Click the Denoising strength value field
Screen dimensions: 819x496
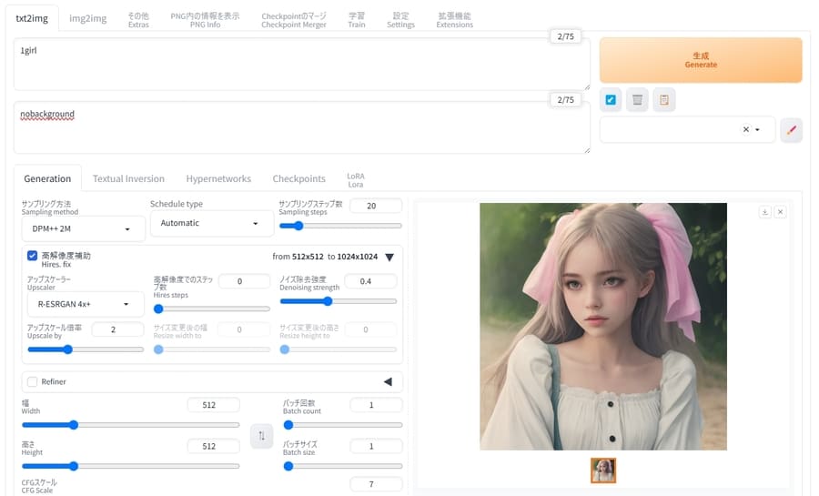370,281
